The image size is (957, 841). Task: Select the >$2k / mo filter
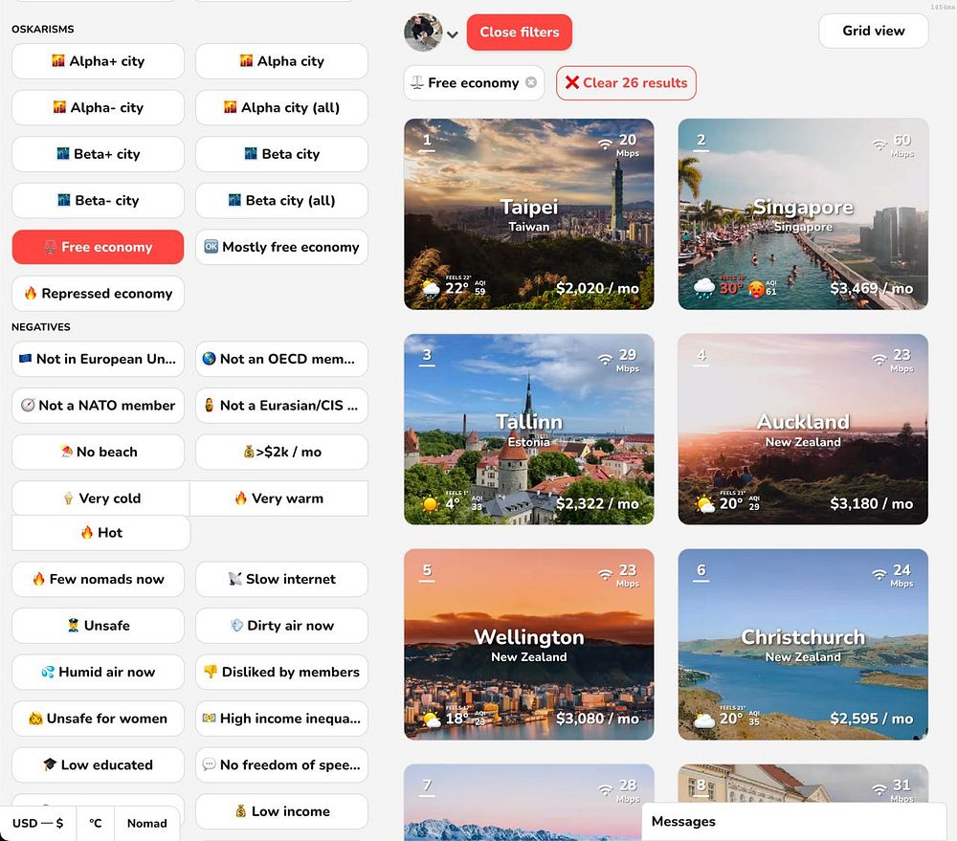tap(281, 452)
